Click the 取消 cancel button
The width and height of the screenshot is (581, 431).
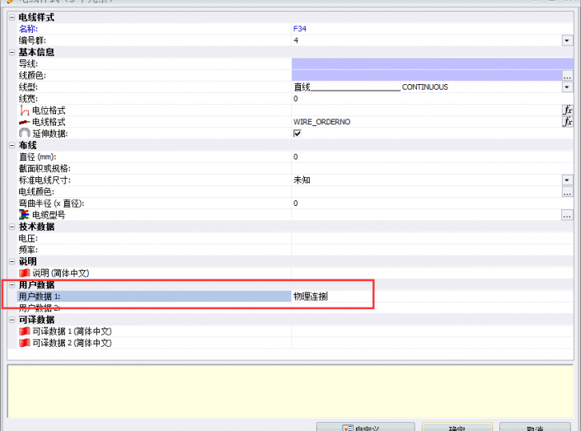535,428
